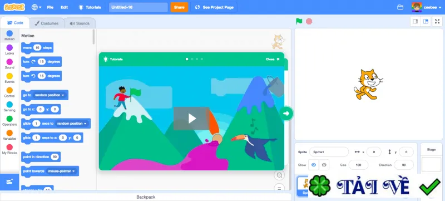
Task: Open the glide to random position dropdown
Action: 72,124
